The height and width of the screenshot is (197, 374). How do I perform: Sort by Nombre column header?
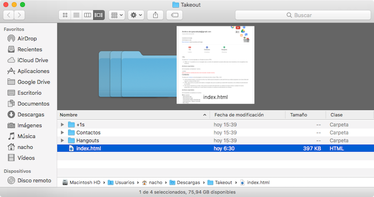133,115
